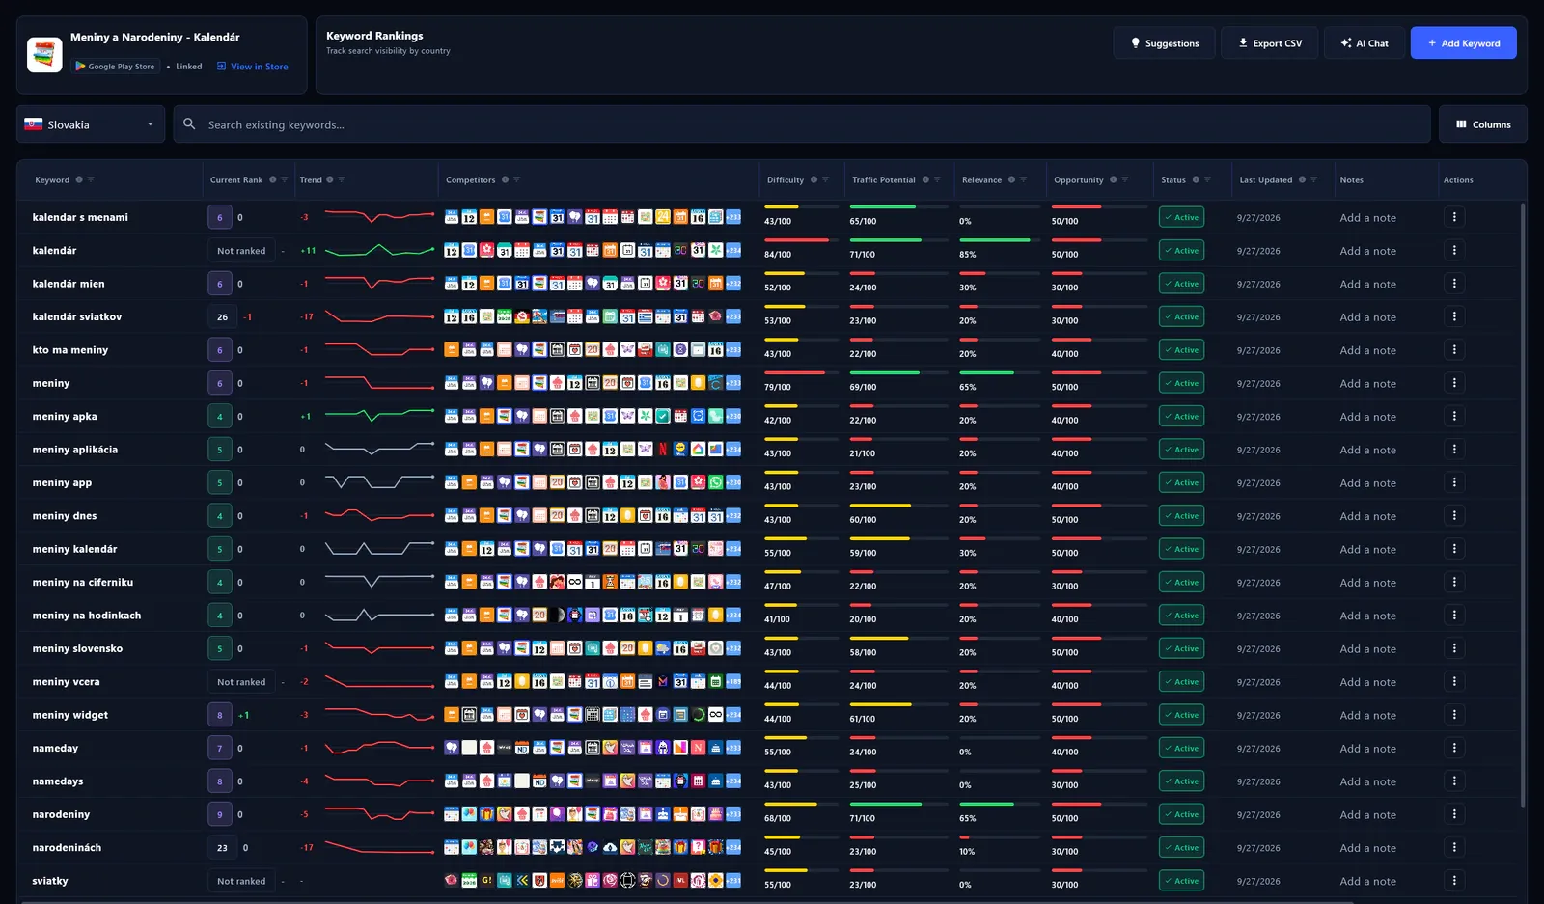Follow the View in Store link

(253, 67)
